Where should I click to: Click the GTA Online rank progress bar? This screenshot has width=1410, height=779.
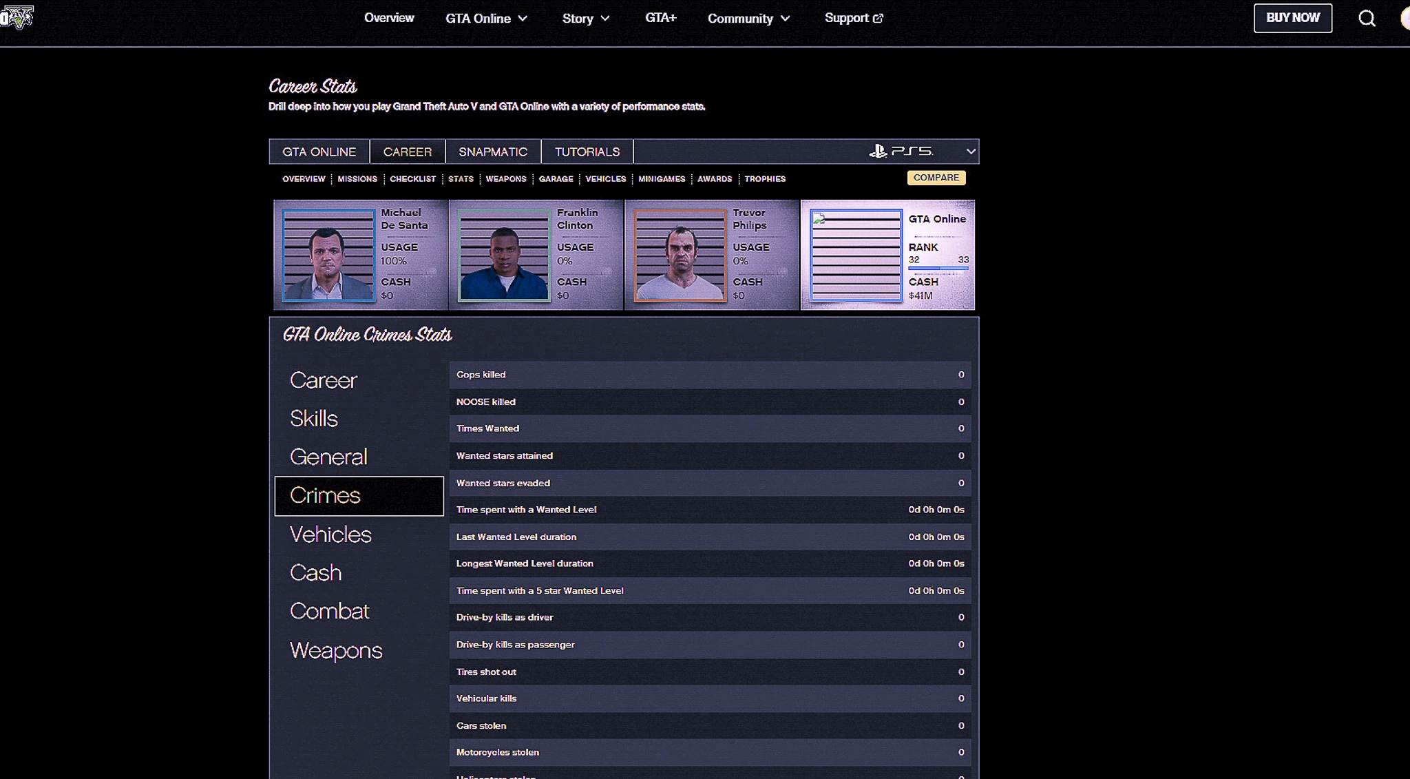938,268
